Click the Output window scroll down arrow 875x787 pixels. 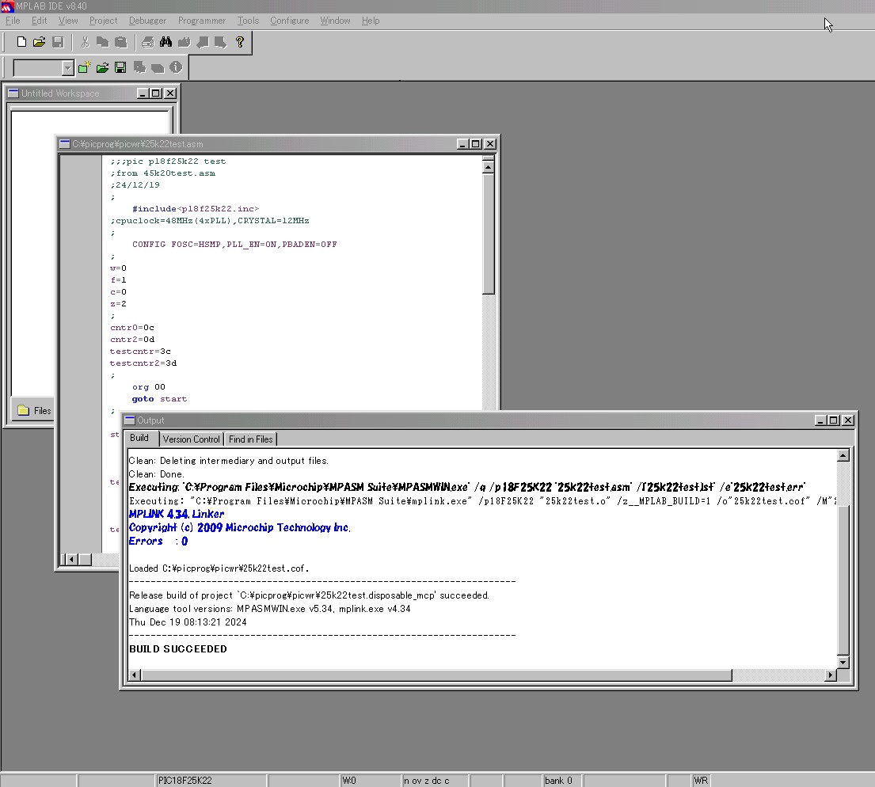(843, 663)
